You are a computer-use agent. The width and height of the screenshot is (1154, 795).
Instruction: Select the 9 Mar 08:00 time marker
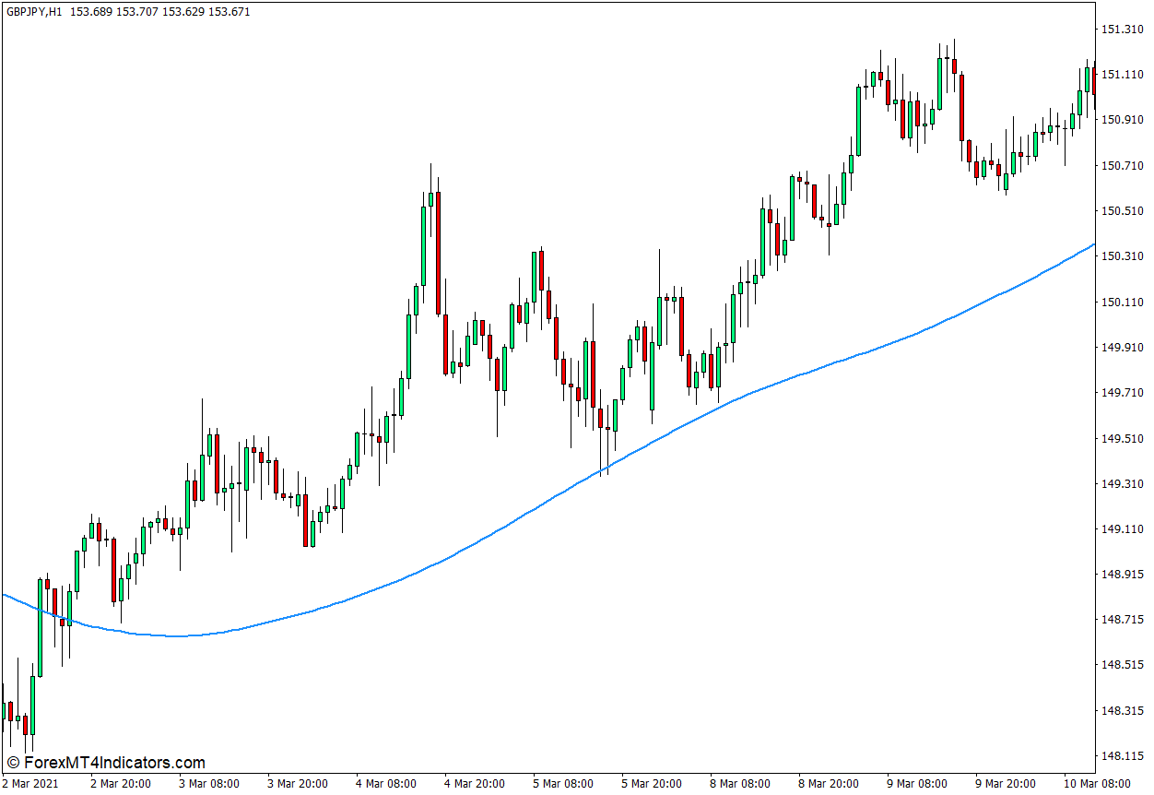918,784
